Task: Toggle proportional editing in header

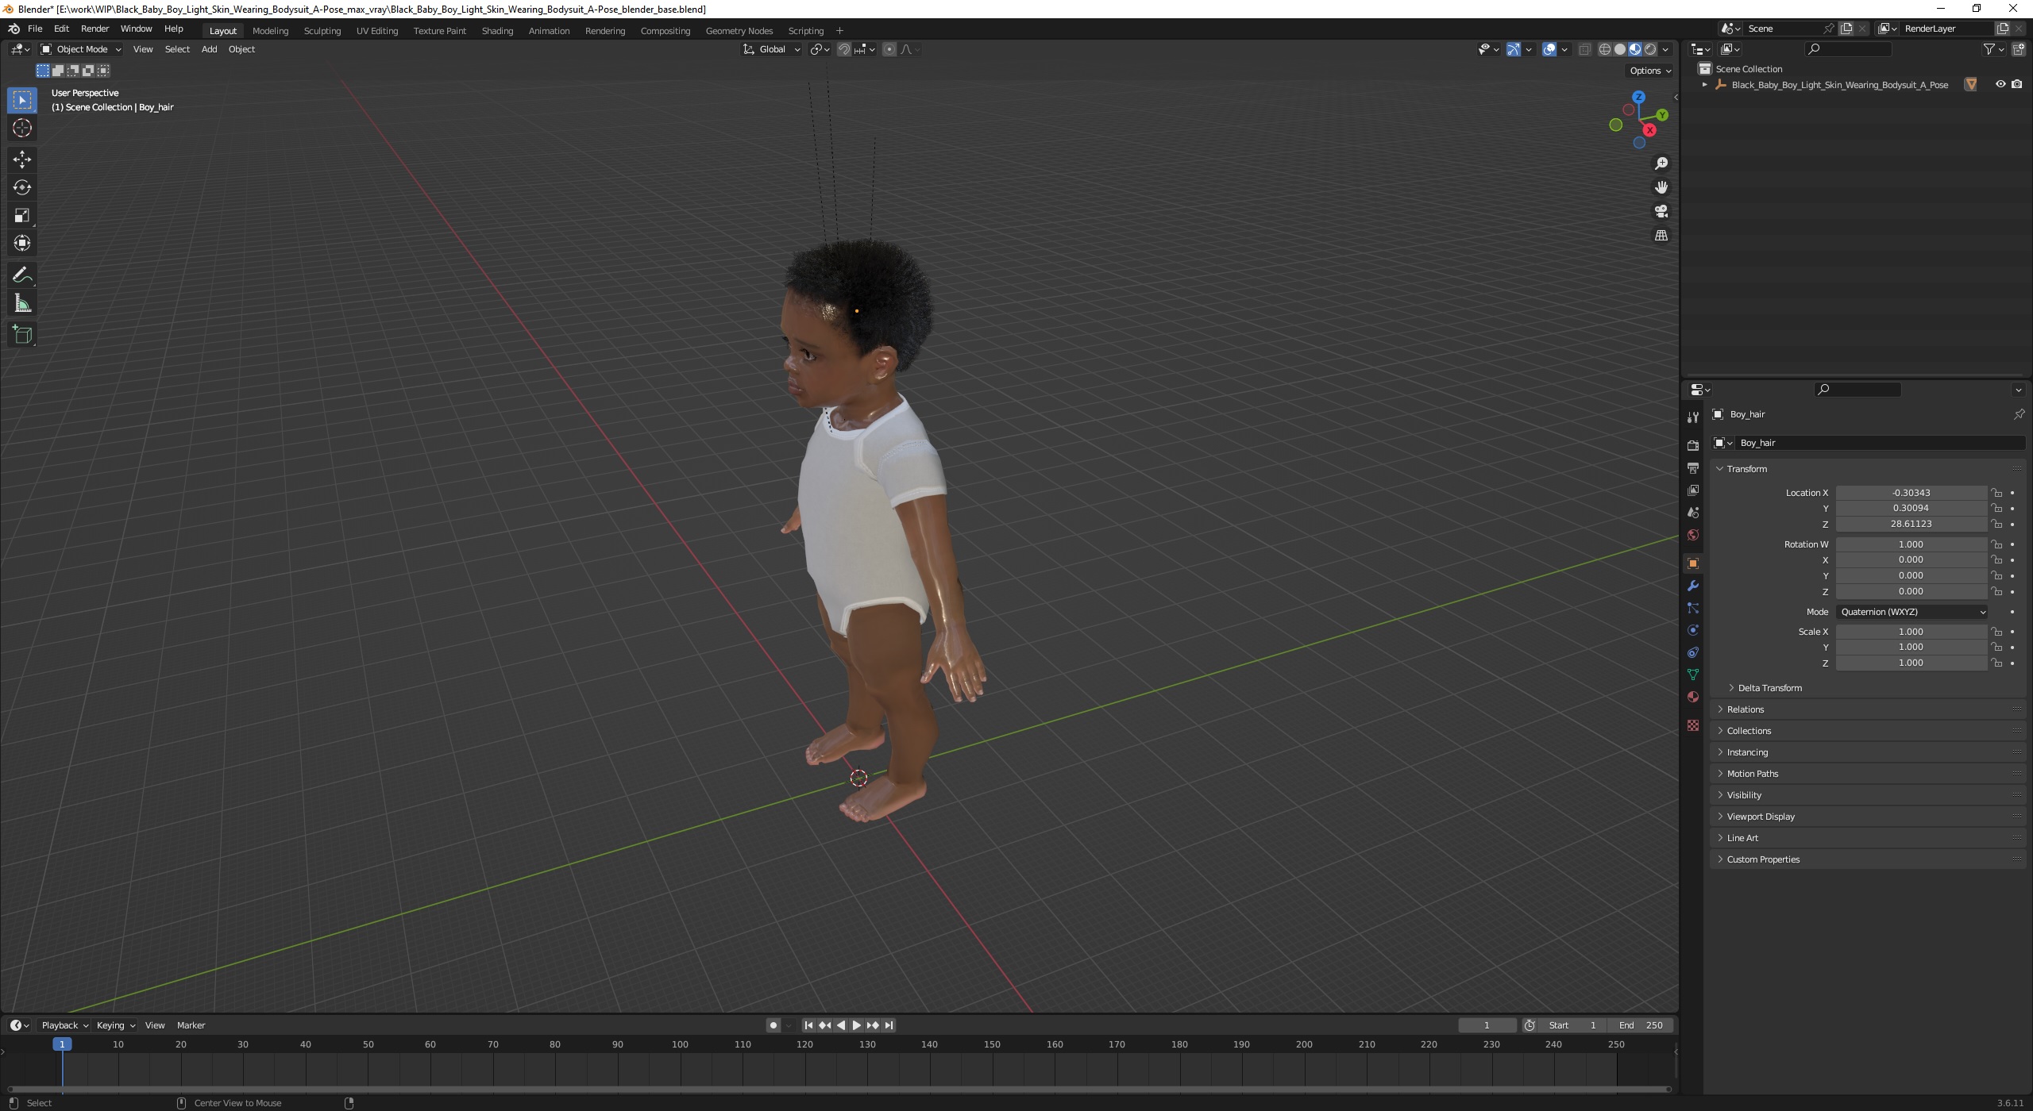Action: click(x=889, y=49)
